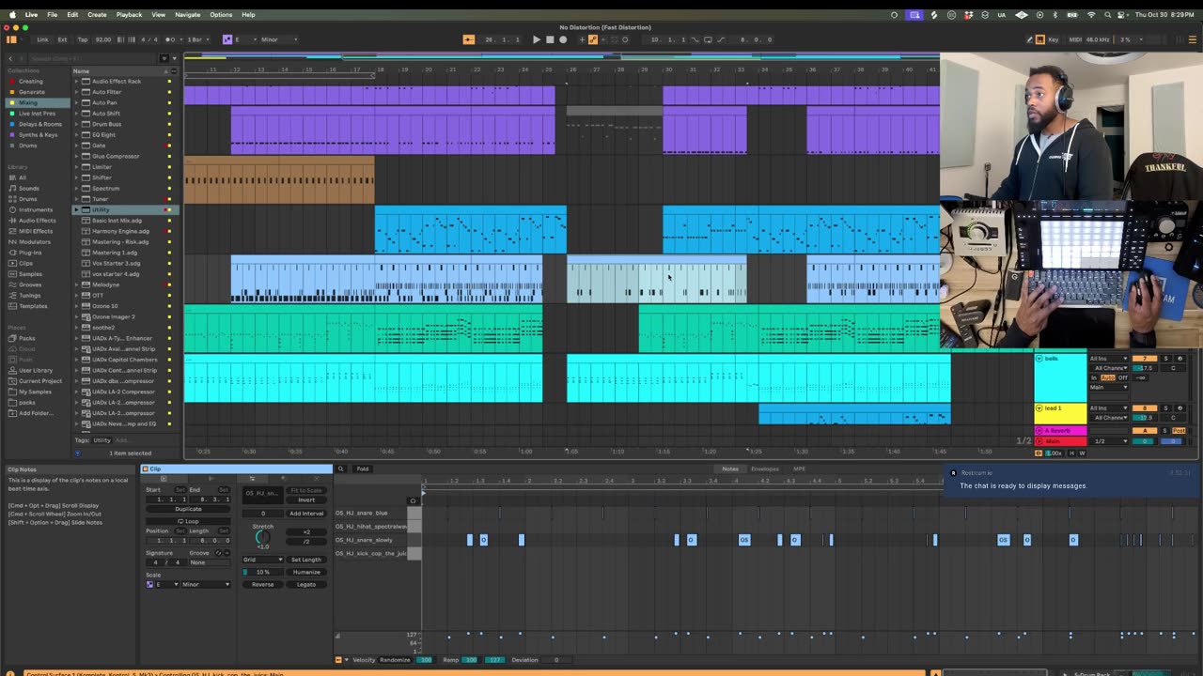This screenshot has width=1203, height=676.
Task: Toggle the metronome button
Action: point(170,39)
